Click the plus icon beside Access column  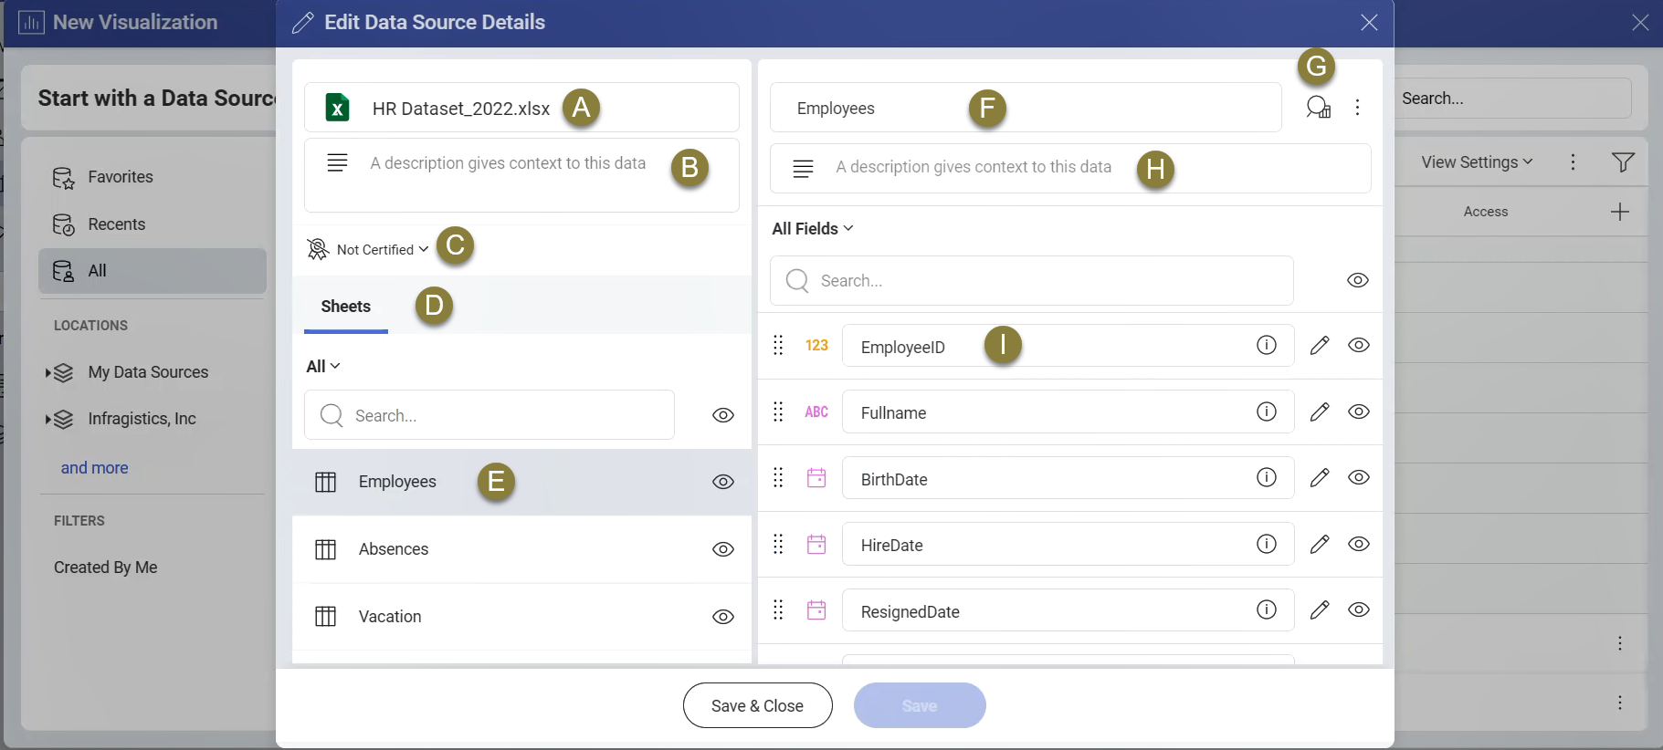click(x=1620, y=212)
